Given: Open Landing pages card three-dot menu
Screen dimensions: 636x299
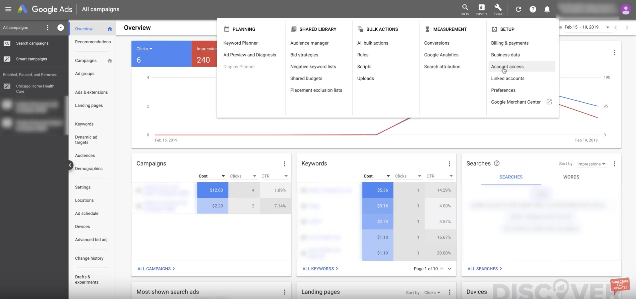Looking at the screenshot, I should tap(449, 292).
